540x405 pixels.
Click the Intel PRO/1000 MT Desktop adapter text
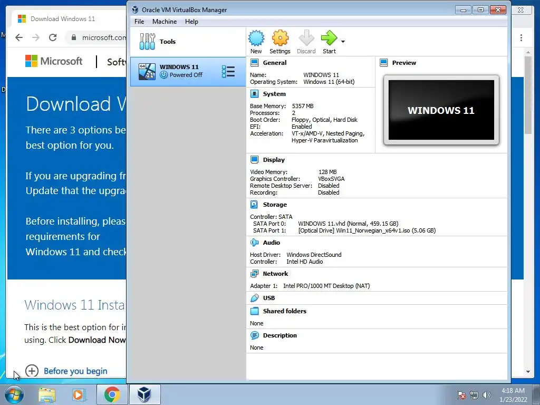point(326,286)
